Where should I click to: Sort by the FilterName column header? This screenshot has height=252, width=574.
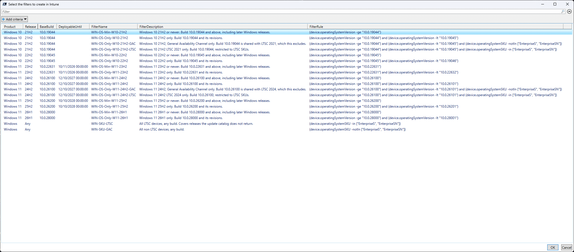click(113, 26)
